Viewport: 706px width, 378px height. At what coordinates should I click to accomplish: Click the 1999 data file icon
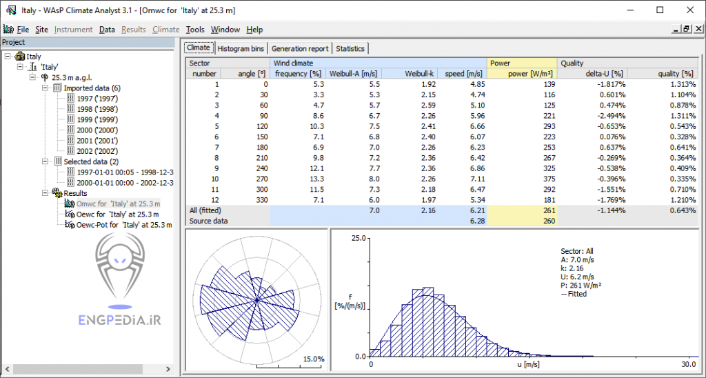(x=70, y=119)
